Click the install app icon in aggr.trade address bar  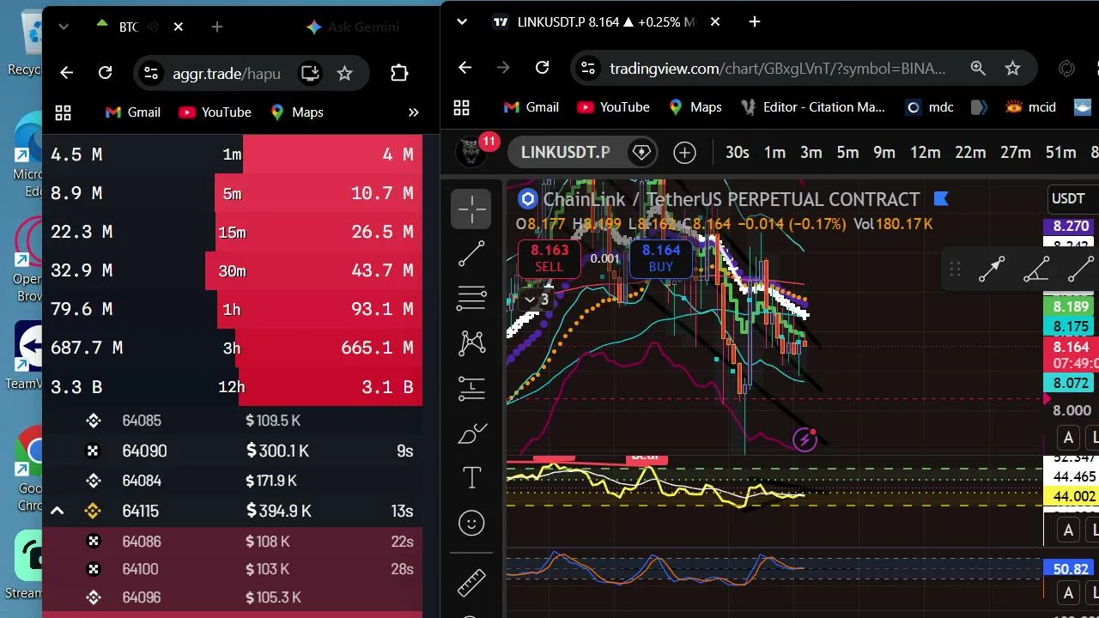(310, 73)
